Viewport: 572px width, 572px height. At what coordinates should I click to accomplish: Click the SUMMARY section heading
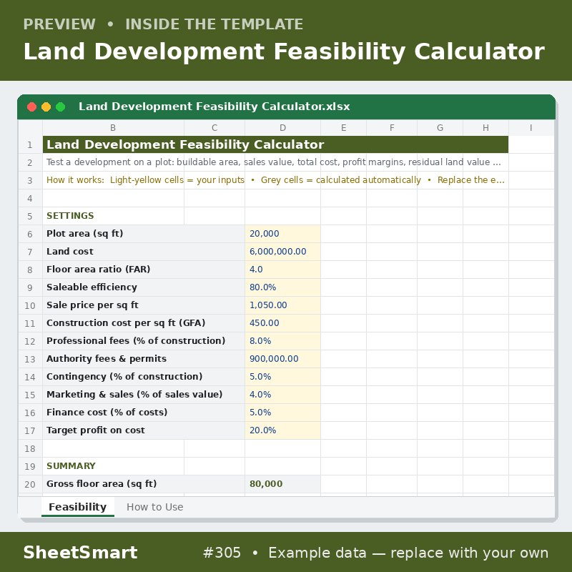(x=71, y=466)
